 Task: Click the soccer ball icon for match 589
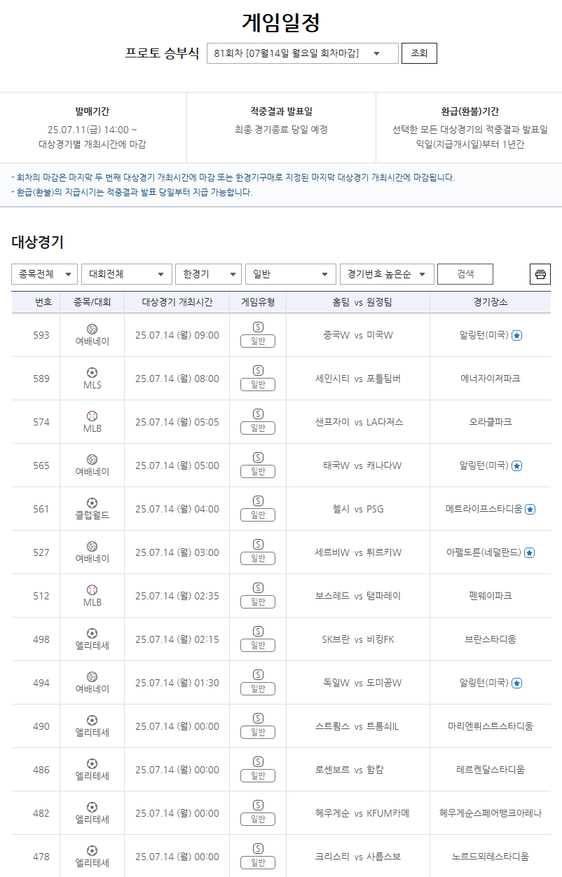click(x=92, y=372)
